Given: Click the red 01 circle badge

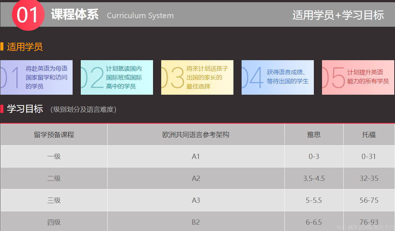Looking at the screenshot, I should pyautogui.click(x=28, y=14).
